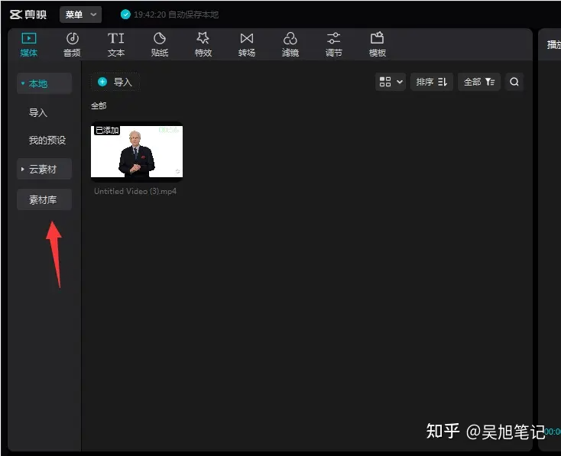Click the 全部 category label above media
Image resolution: width=561 pixels, height=456 pixels.
click(99, 106)
